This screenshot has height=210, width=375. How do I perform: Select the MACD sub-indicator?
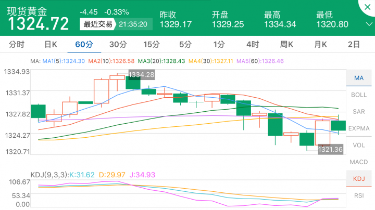click(359, 162)
